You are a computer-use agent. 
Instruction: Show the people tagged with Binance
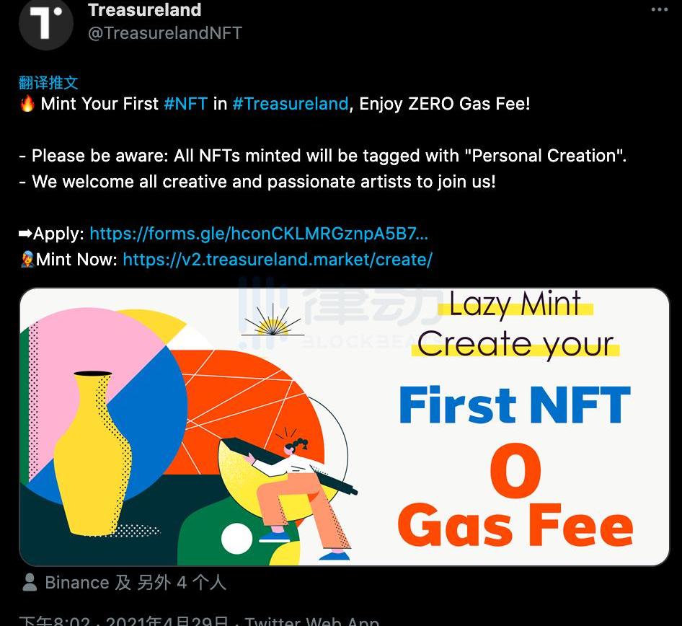pyautogui.click(x=136, y=582)
